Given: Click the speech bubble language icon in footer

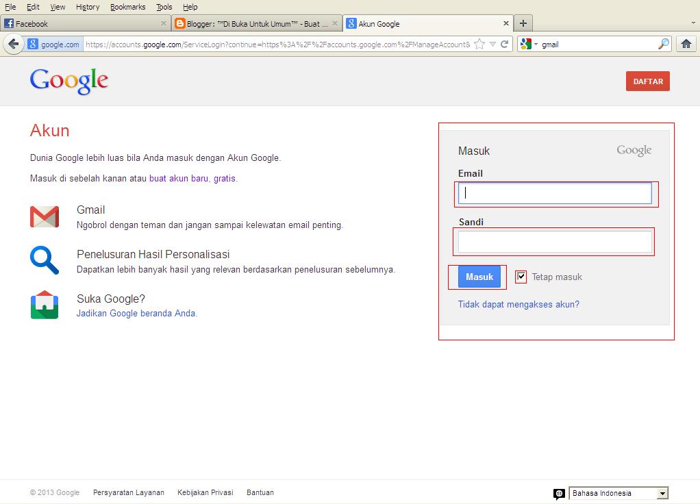Looking at the screenshot, I should point(559,494).
